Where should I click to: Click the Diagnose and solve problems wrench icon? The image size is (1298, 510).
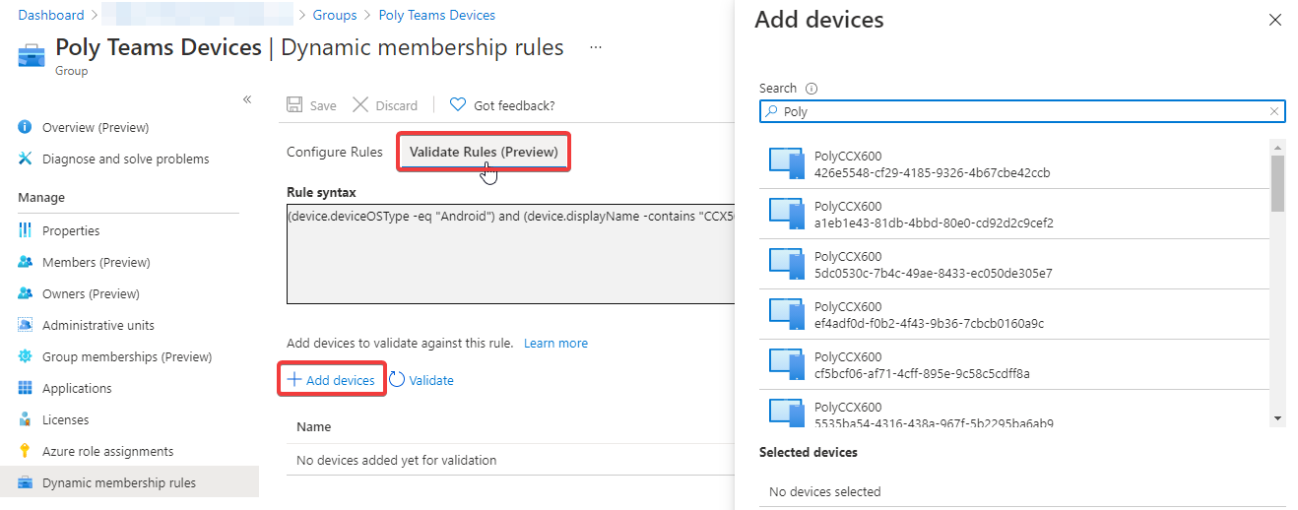(x=25, y=159)
